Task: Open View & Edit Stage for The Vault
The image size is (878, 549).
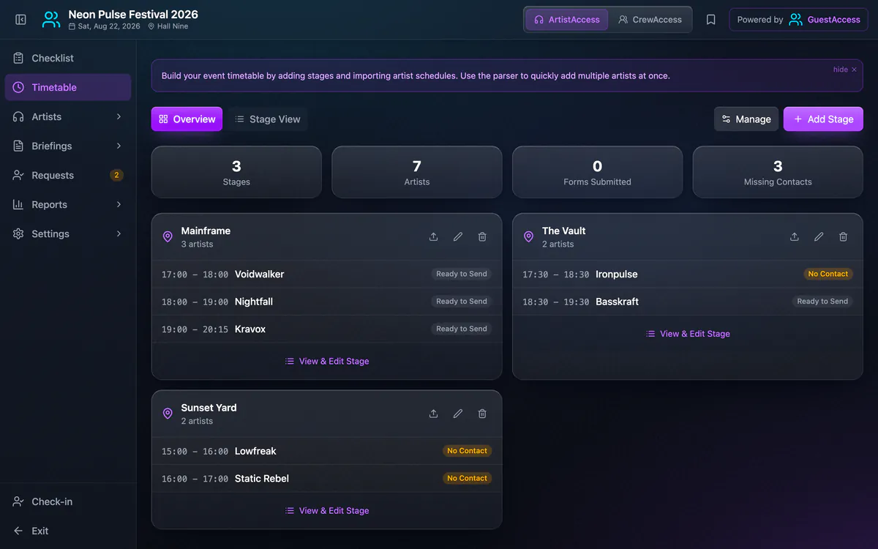Action: pos(688,334)
